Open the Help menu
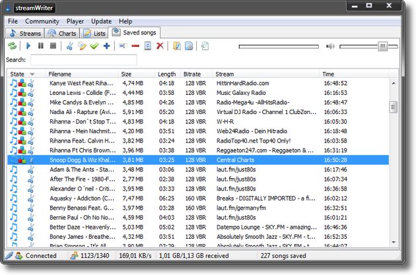Screen dimensions: 416x275 click(x=125, y=21)
